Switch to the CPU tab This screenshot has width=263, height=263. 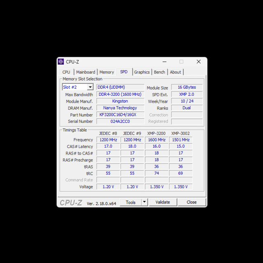pyautogui.click(x=66, y=72)
